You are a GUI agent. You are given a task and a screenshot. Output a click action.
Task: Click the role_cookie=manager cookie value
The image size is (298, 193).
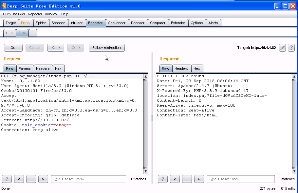[x=47, y=125]
